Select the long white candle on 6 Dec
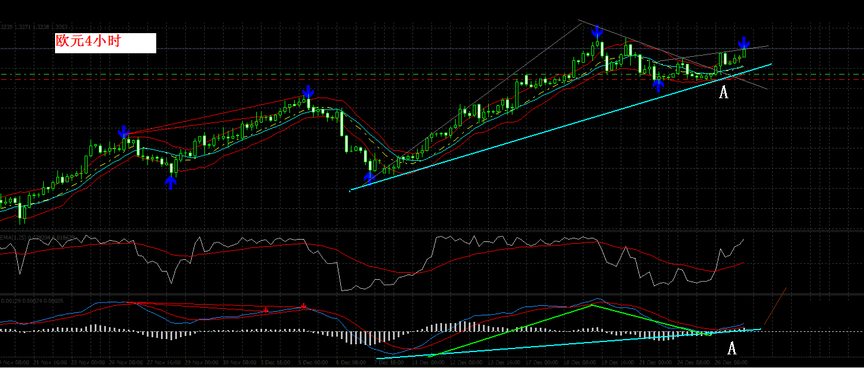The width and height of the screenshot is (864, 368). (x=341, y=124)
